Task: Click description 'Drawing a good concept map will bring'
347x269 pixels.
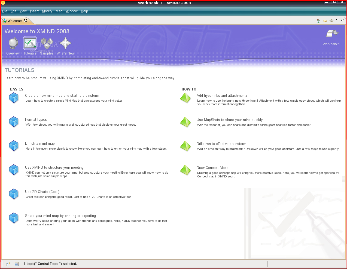Action: (x=268, y=174)
